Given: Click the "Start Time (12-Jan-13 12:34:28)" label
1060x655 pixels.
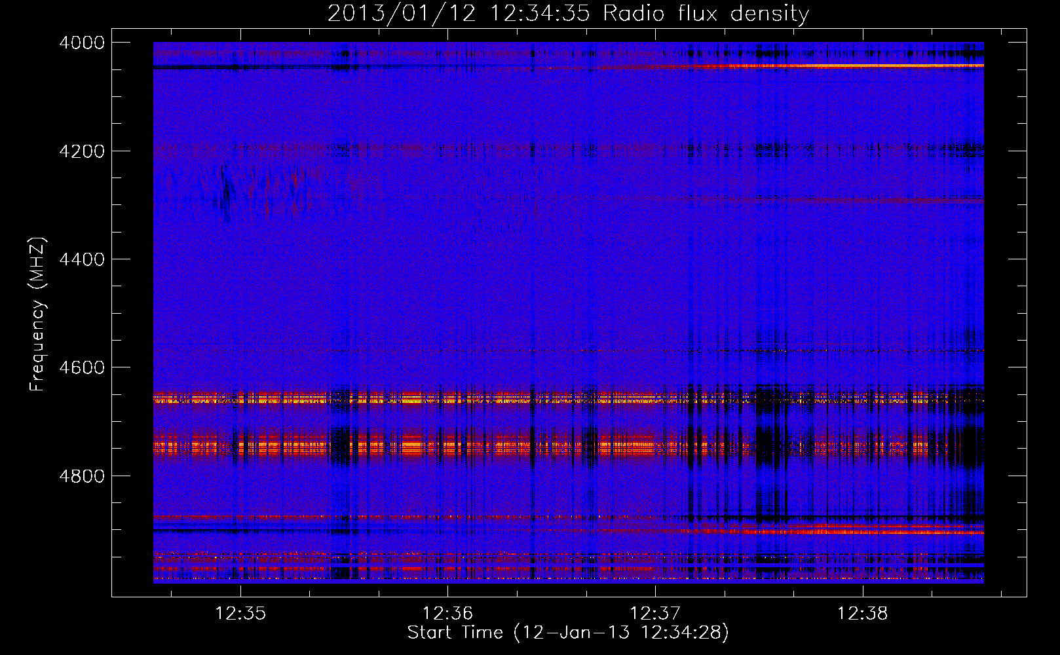Looking at the screenshot, I should coord(568,633).
